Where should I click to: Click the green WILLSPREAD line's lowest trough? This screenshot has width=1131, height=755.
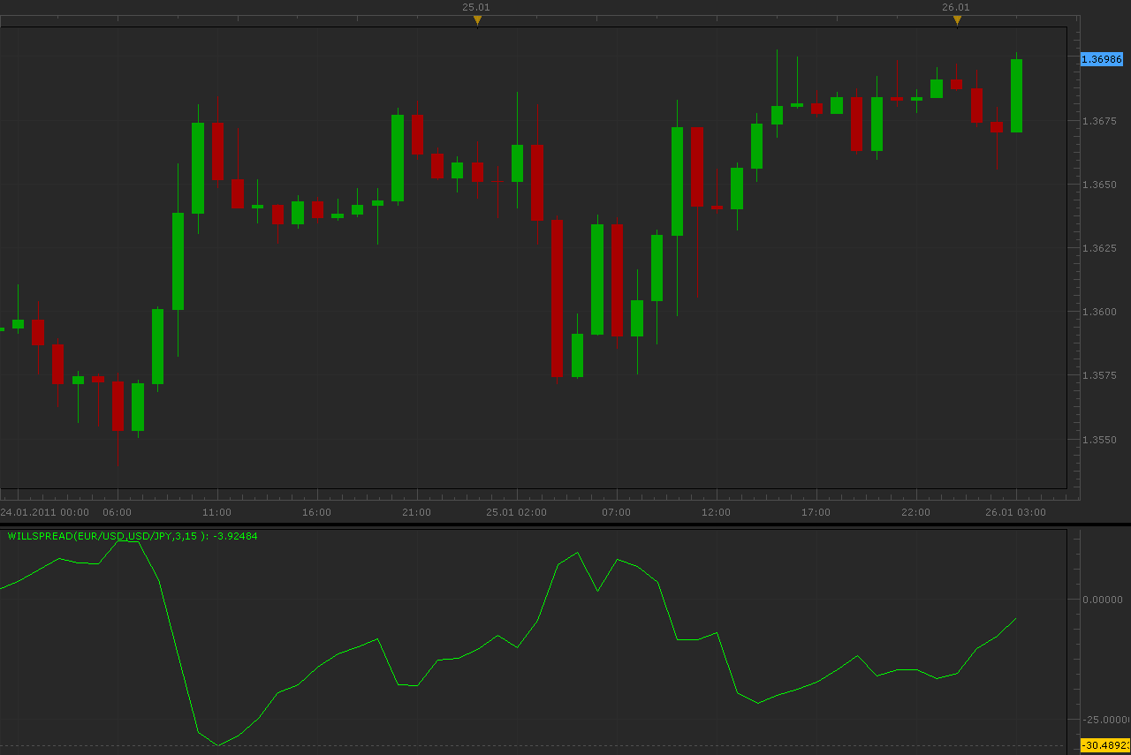[x=217, y=745]
